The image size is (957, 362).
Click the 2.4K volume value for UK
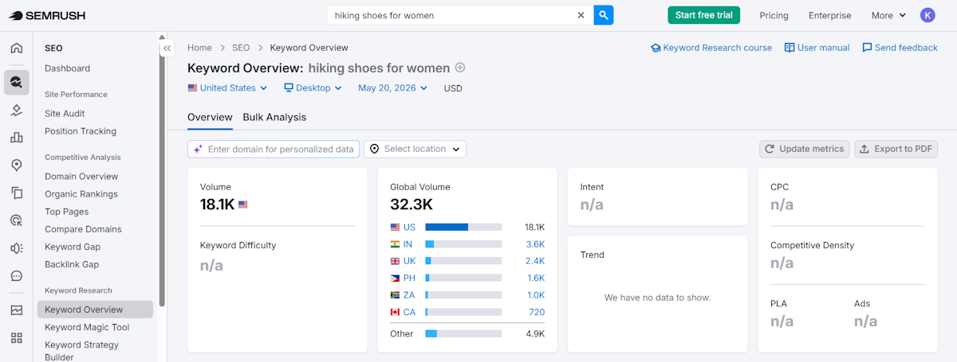pos(535,261)
